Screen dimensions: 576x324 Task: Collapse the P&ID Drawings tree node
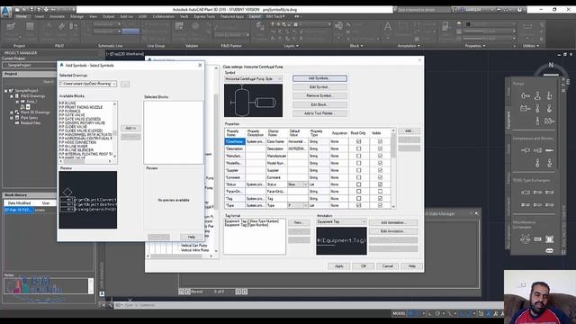pyautogui.click(x=12, y=96)
